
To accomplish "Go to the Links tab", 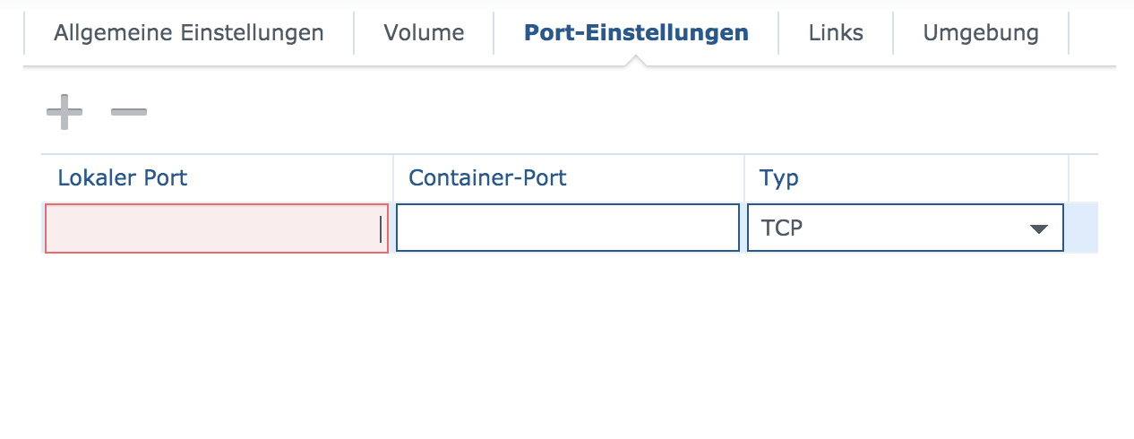I will [836, 33].
